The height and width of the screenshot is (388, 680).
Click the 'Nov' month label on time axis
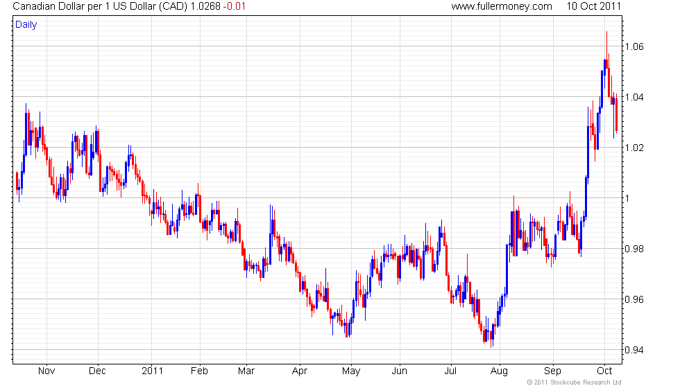point(46,371)
